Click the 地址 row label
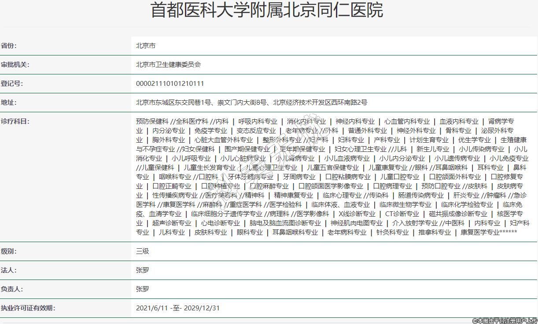538x324 pixels. point(9,103)
